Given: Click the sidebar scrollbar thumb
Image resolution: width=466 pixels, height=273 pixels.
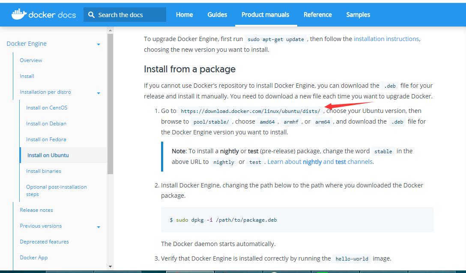Looking at the screenshot, I should (110, 104).
